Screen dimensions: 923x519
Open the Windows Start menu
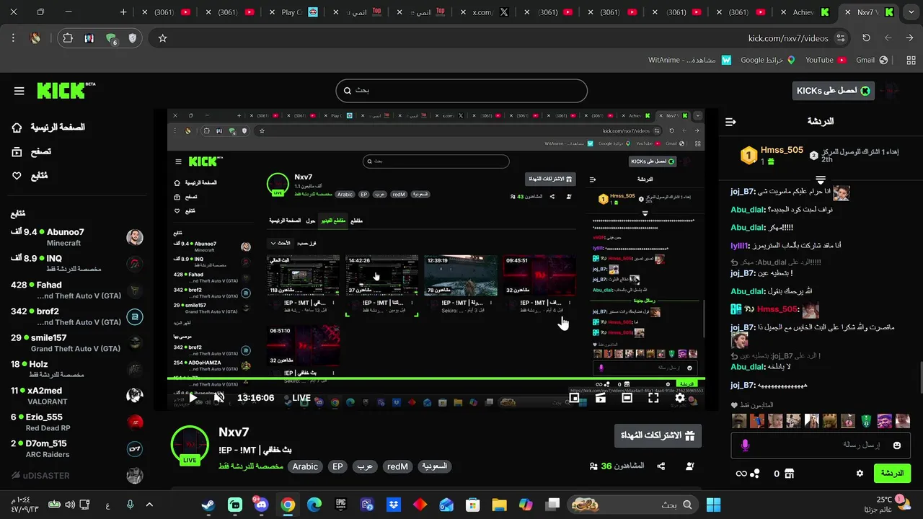click(x=714, y=505)
